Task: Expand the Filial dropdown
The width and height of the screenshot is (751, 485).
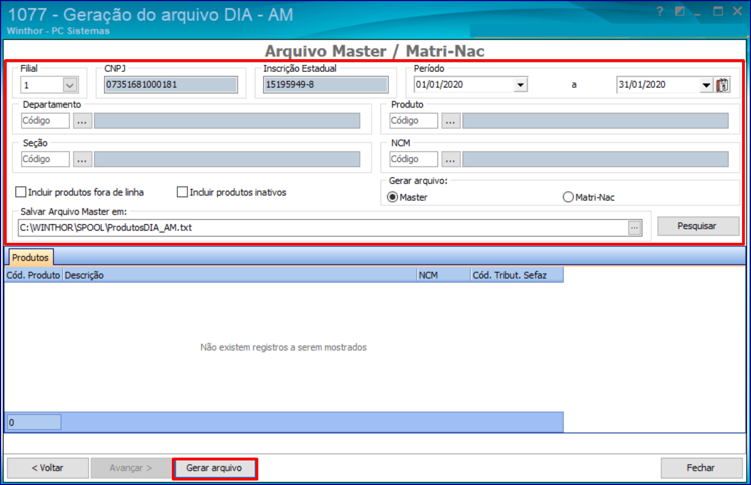Action: (70, 85)
